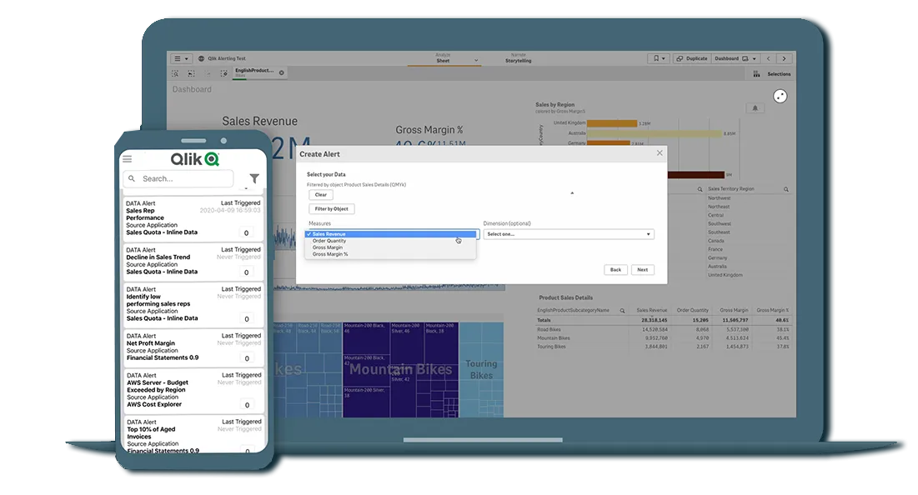Click the Filter by Object button

point(331,209)
